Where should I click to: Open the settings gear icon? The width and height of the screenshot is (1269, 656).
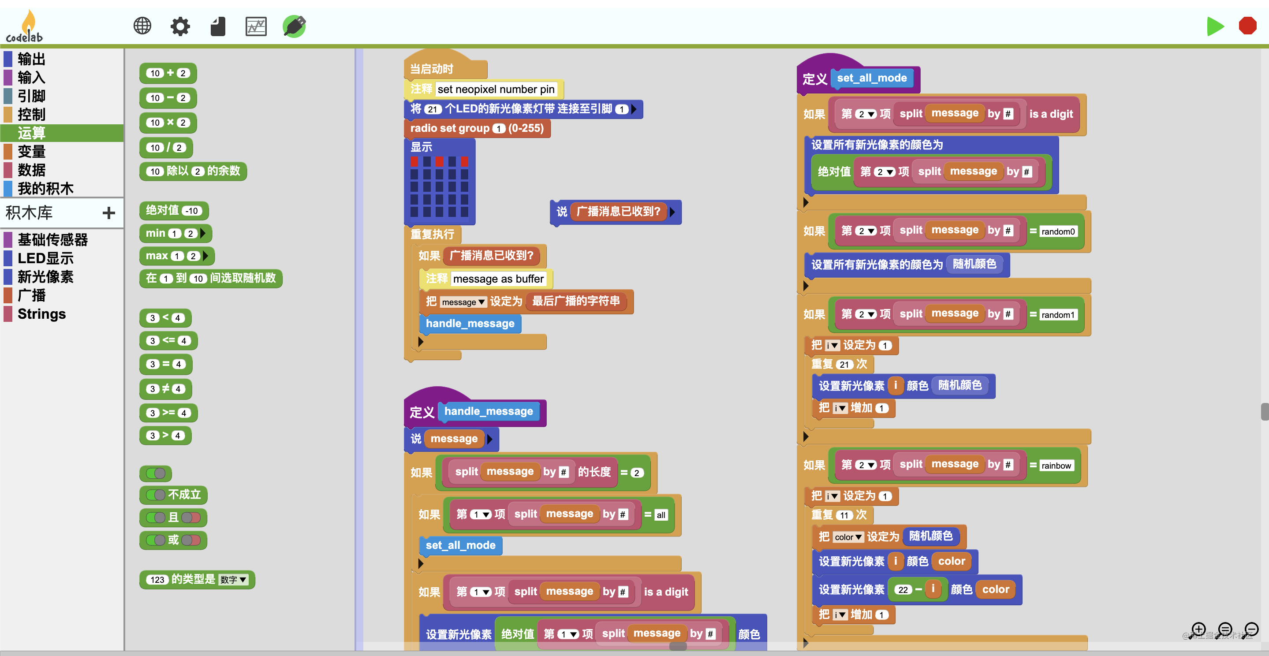pos(180,26)
